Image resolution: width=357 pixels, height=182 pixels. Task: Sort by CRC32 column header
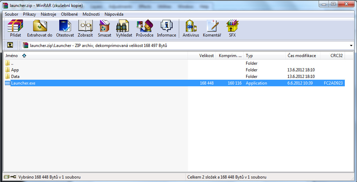pos(333,56)
